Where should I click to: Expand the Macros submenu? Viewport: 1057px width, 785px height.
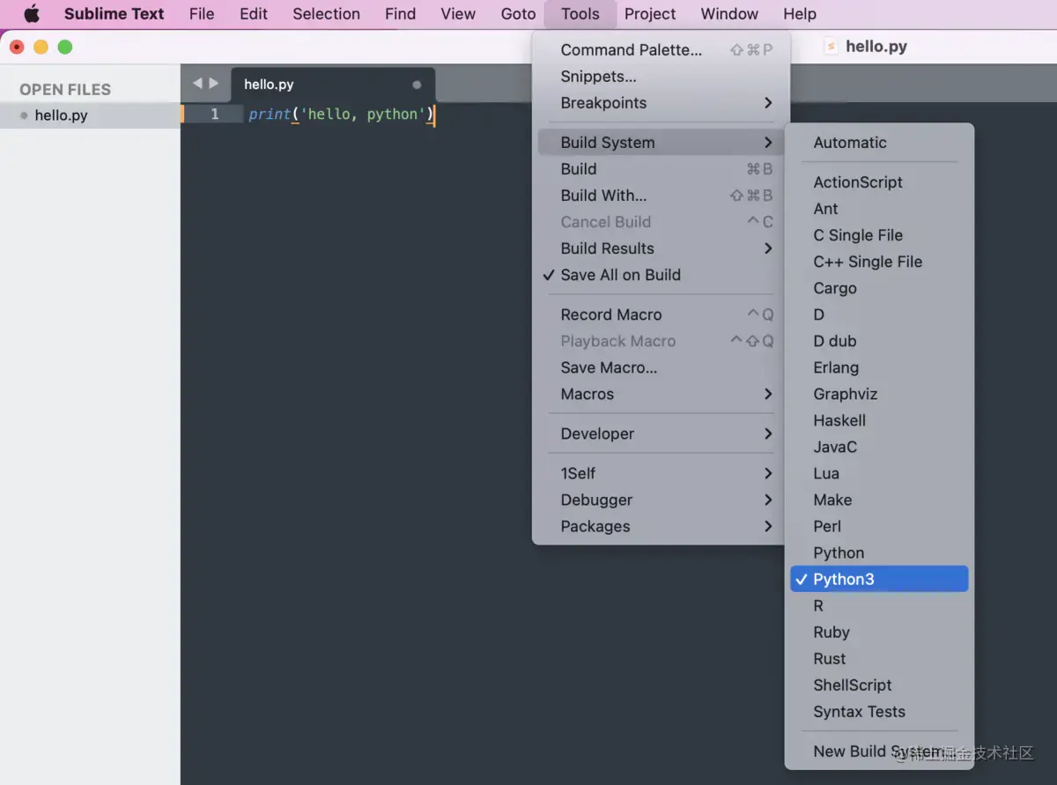tap(658, 394)
